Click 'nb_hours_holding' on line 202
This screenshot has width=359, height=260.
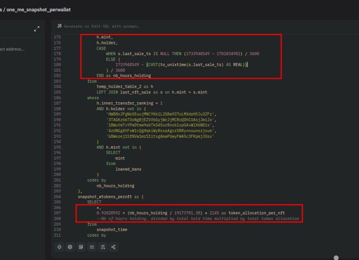tap(115, 186)
